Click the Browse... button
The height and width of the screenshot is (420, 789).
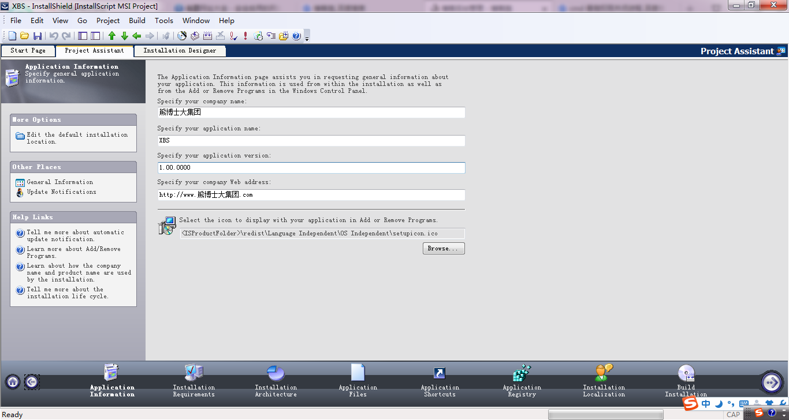tap(444, 249)
